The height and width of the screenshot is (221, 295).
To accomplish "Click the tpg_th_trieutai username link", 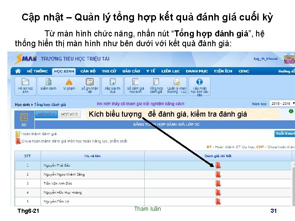I will coord(266,59).
